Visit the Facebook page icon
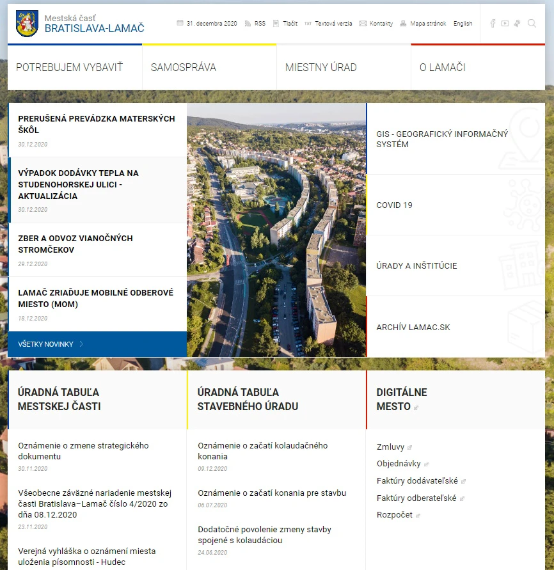554x570 pixels. coord(493,23)
